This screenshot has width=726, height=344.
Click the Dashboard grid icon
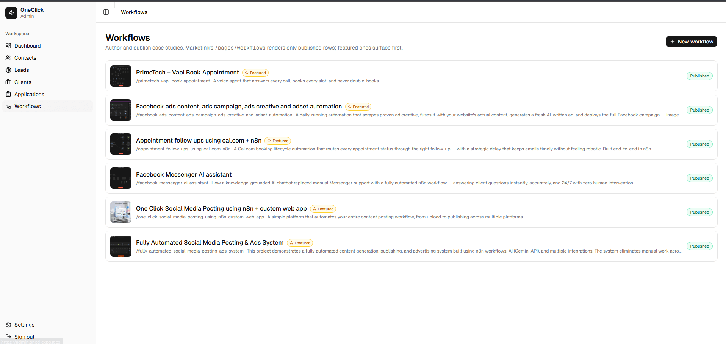(x=8, y=46)
